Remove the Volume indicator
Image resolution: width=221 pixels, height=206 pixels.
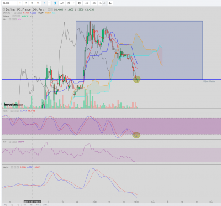coord(19,16)
